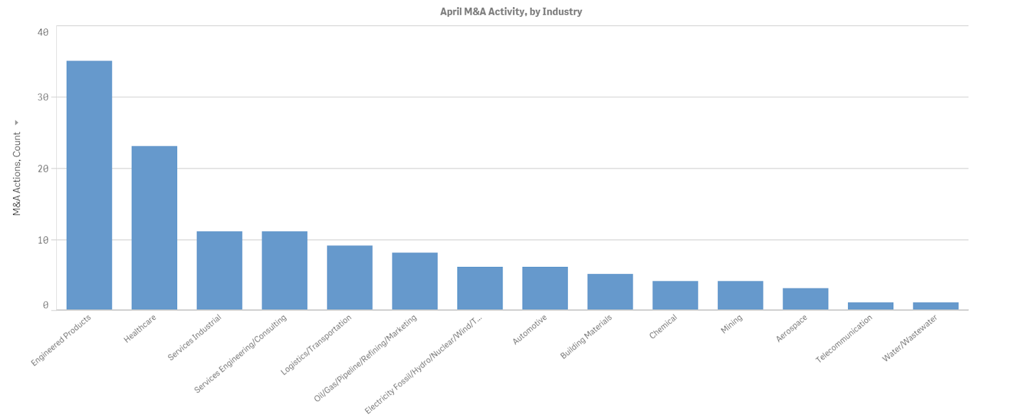Select the Water/Wastewater bar

click(936, 306)
